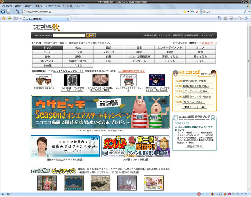
Task: Click the orange ball icon in the status bar
Action: 225,194
